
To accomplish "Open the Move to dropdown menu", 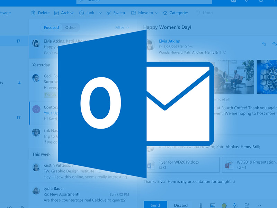I will [144, 13].
